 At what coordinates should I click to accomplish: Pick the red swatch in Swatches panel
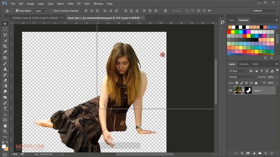(229, 32)
